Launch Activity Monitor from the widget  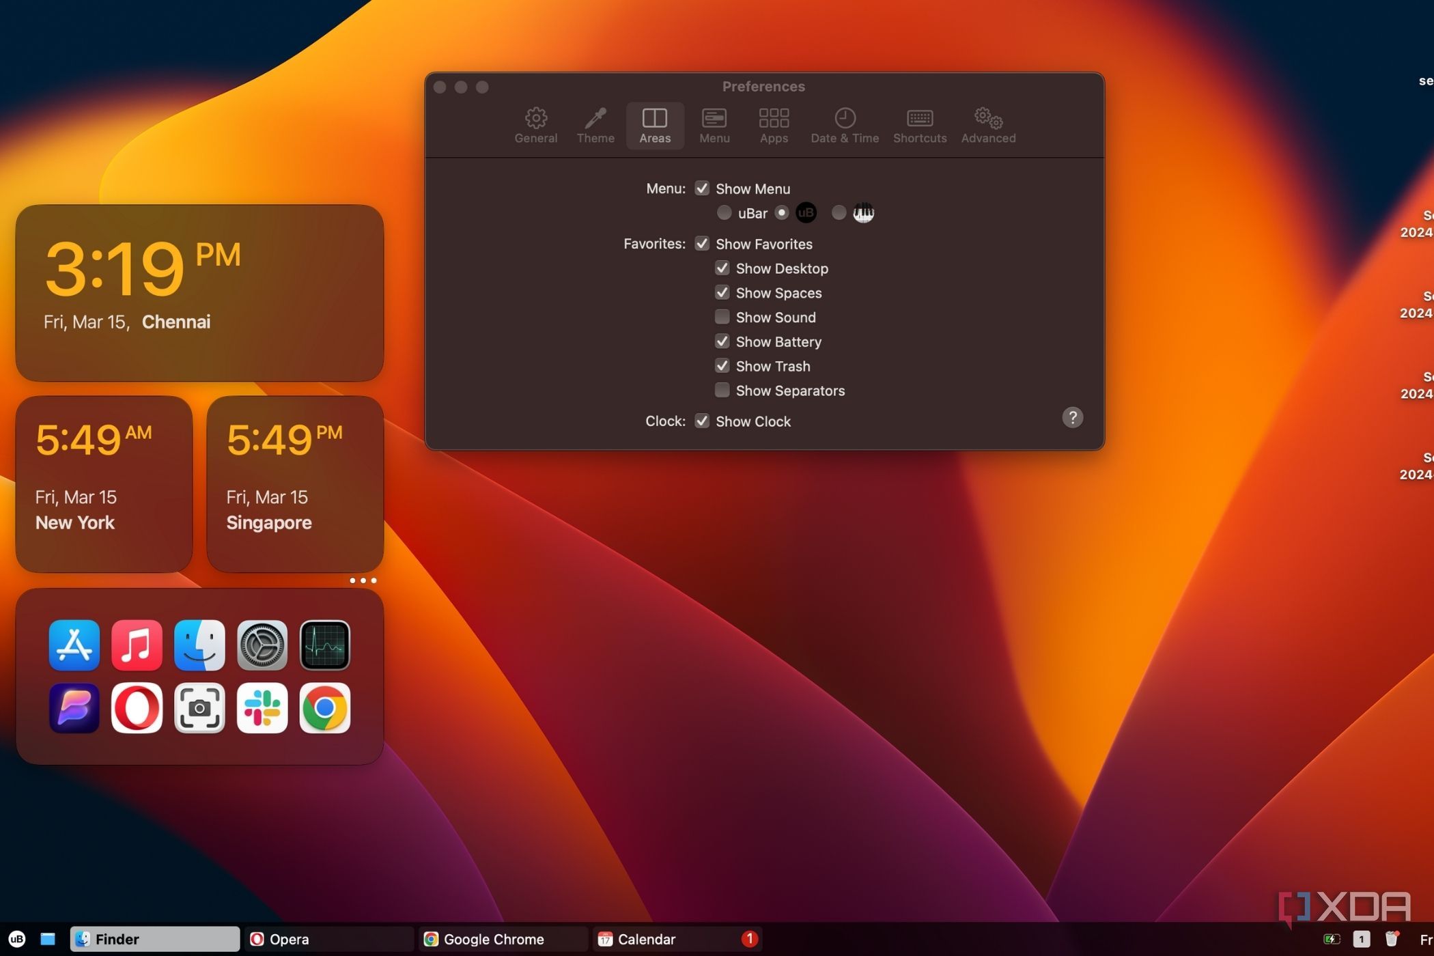325,645
